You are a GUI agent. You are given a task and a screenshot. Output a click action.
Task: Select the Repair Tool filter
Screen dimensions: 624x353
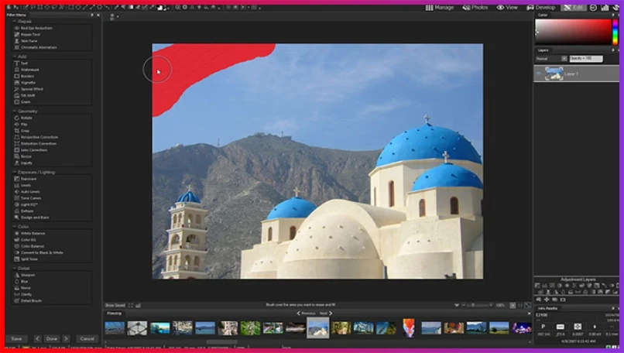click(27, 35)
